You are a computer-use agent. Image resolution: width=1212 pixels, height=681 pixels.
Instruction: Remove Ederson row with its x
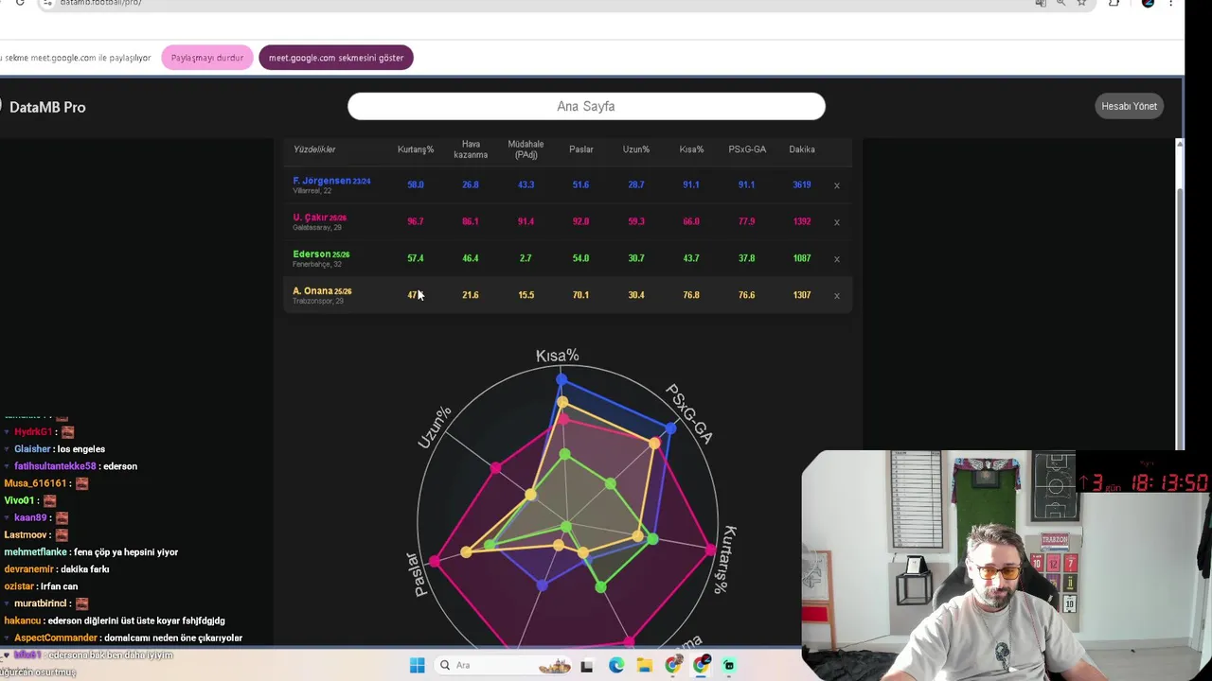coord(836,258)
